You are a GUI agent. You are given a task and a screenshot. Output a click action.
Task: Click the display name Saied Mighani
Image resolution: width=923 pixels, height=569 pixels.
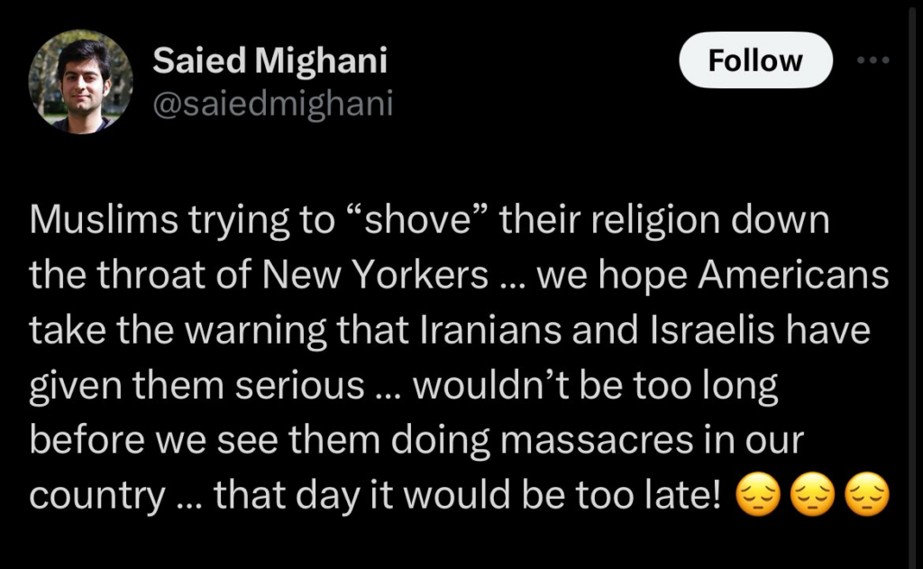(270, 60)
